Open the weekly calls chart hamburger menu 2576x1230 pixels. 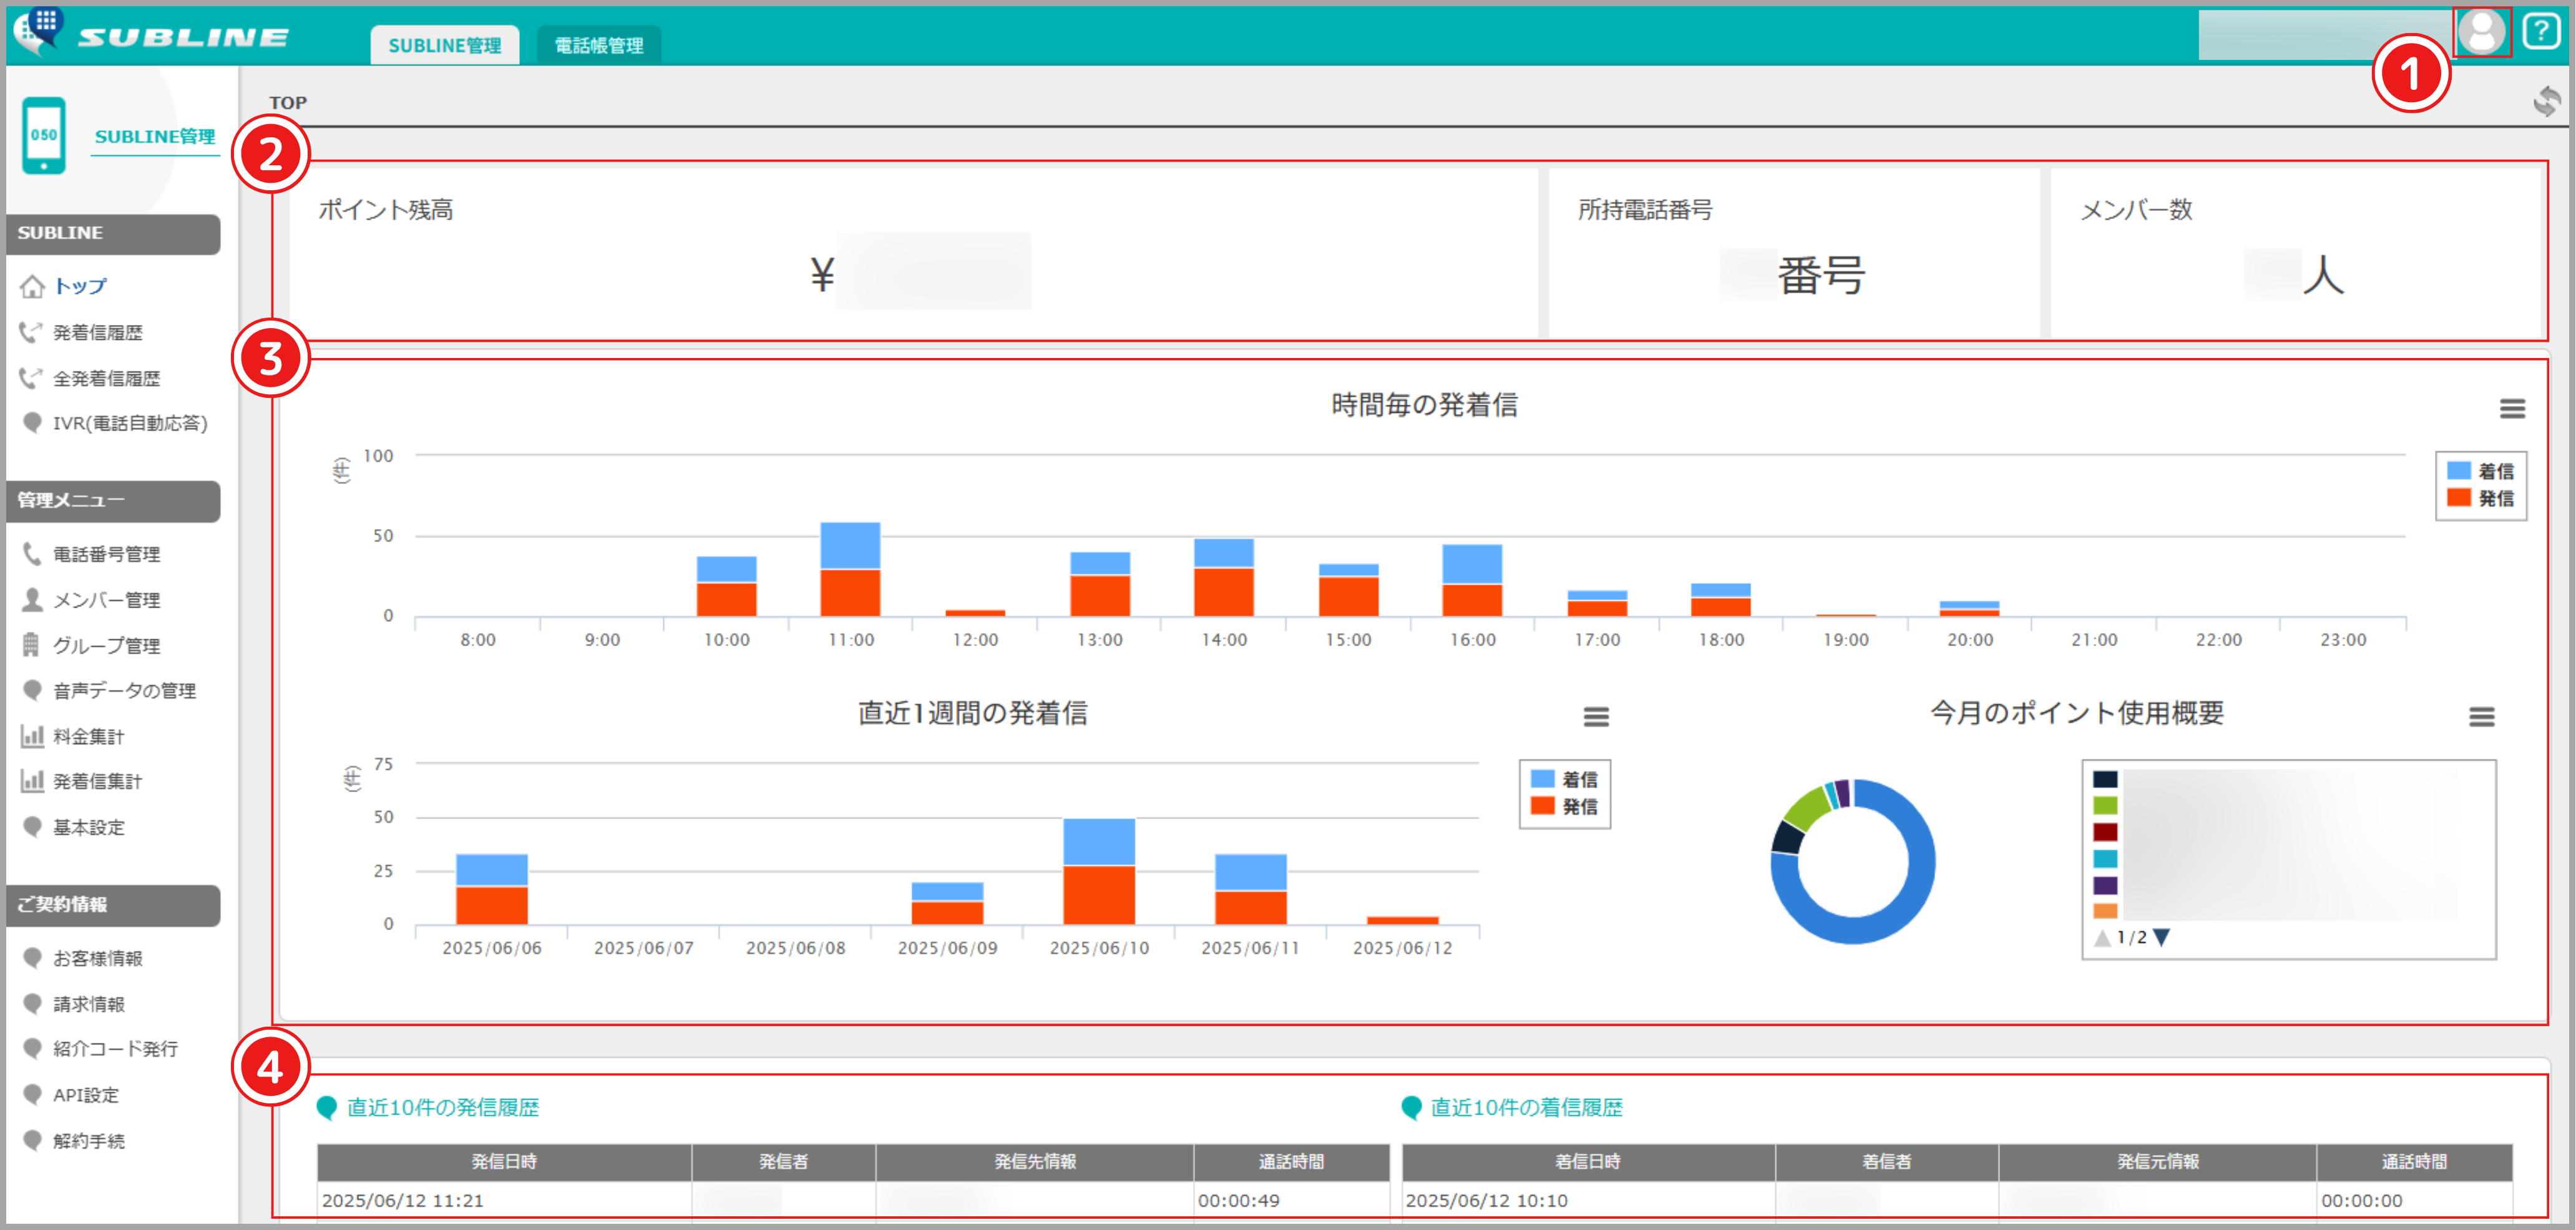tap(1596, 717)
